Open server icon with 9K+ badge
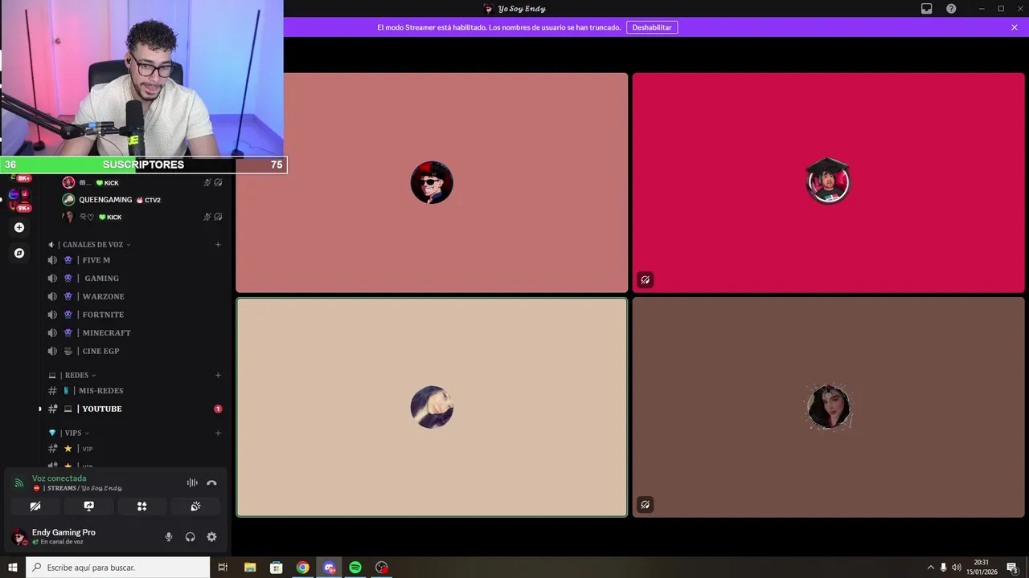Screen dimensions: 1029x578 (19, 201)
